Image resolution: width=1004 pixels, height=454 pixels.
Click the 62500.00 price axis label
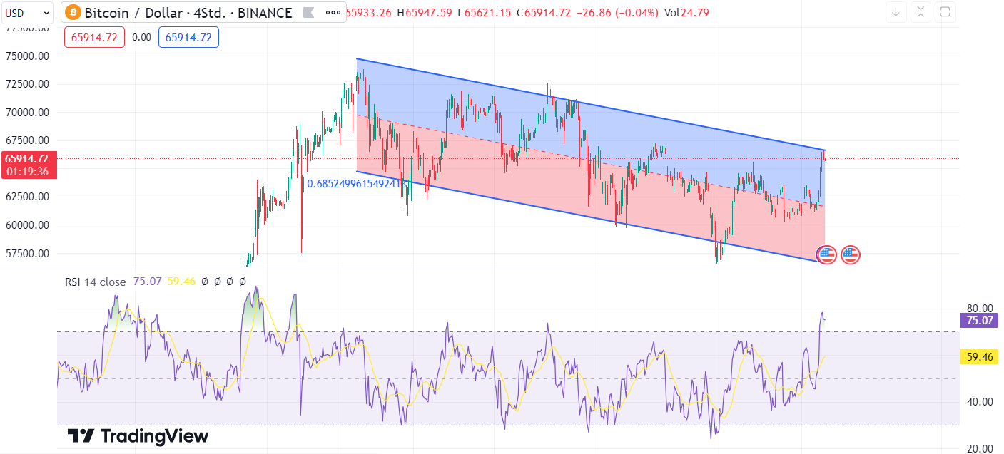[x=29, y=197]
